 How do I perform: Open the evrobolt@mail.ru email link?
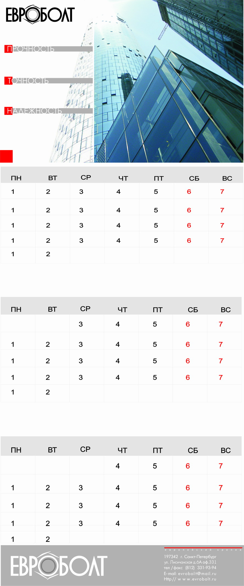[197, 574]
